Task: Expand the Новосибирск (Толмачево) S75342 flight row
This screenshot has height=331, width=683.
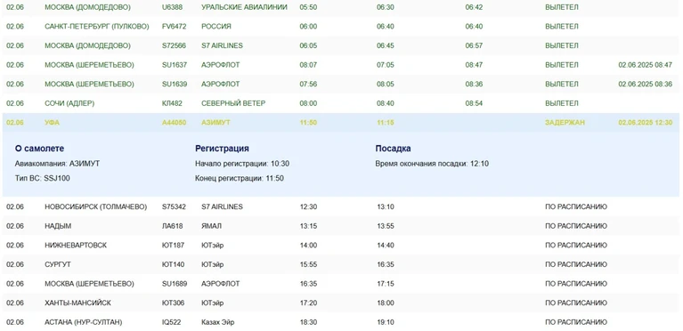Action: coord(341,206)
